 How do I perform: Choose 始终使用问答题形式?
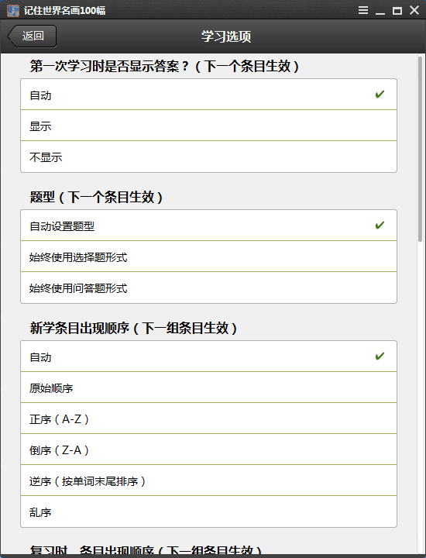208,288
